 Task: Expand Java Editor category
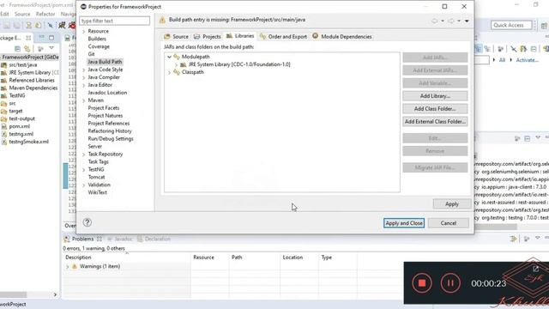click(84, 85)
